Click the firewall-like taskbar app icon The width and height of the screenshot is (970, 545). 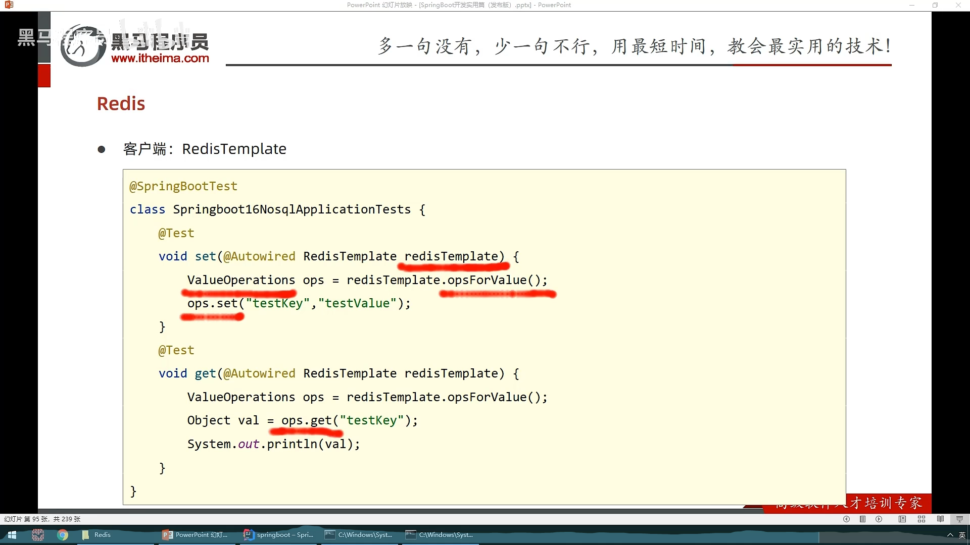click(38, 535)
